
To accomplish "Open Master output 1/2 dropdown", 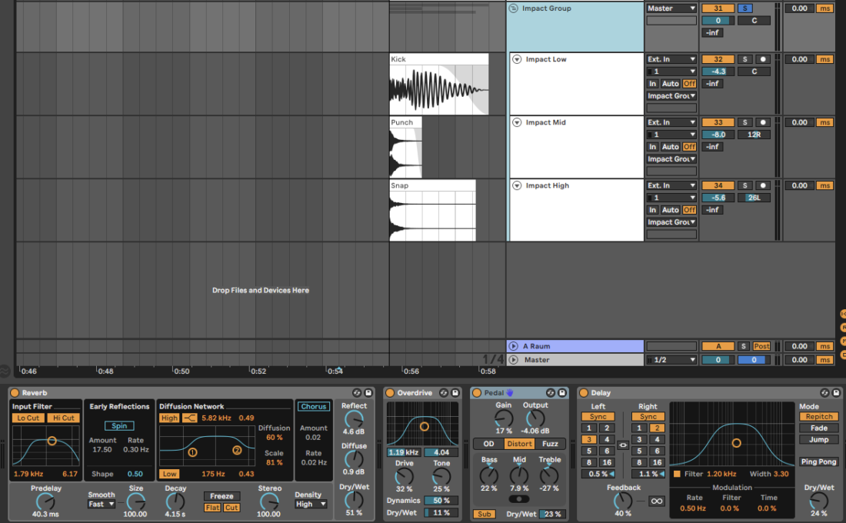I will (671, 359).
